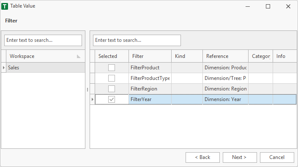Maximize the Table Value window
This screenshot has width=298, height=167.
click(268, 6)
